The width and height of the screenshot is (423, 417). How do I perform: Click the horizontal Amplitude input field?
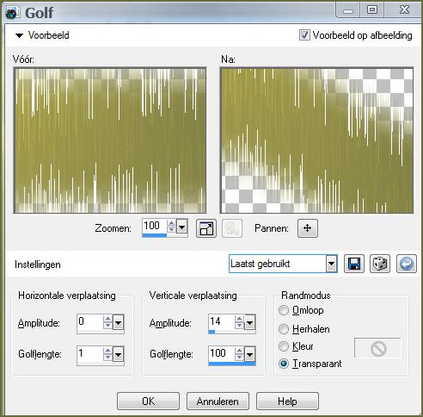tap(90, 322)
